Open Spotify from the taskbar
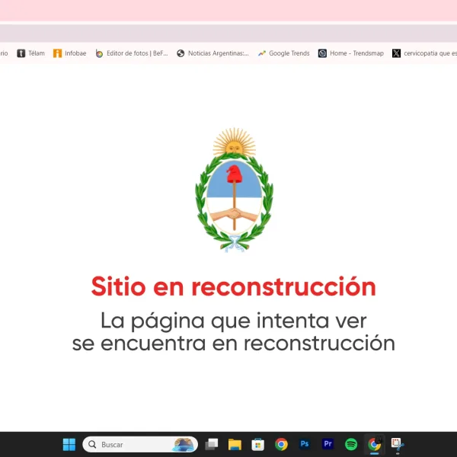Screen dimensions: 457x457 [x=351, y=444]
